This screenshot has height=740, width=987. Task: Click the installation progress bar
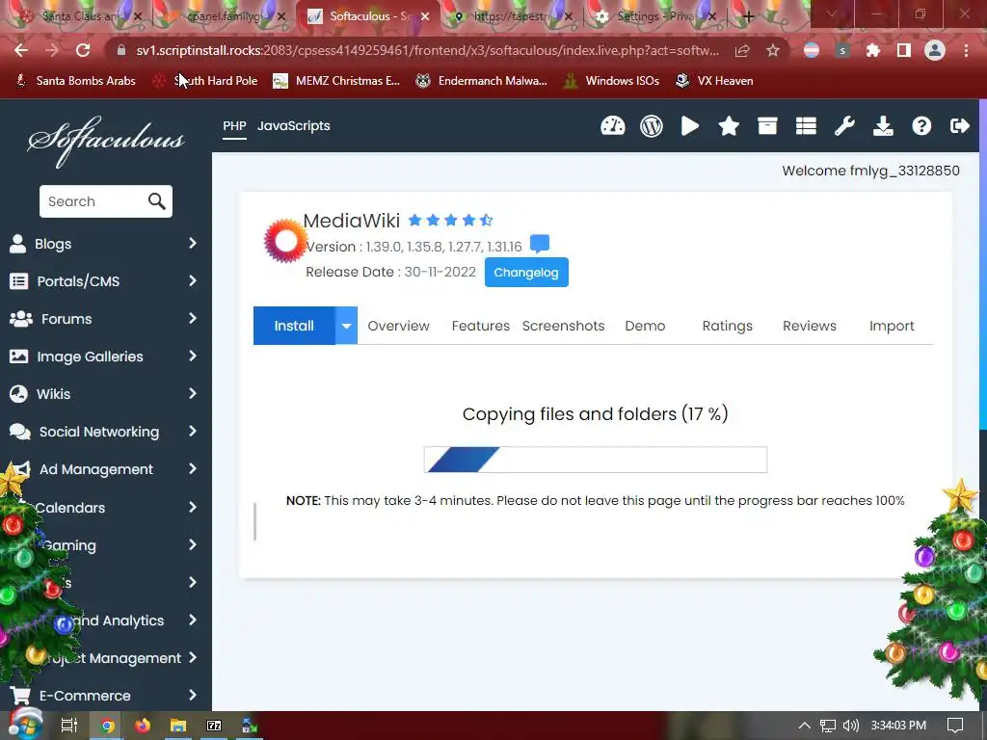coord(596,460)
